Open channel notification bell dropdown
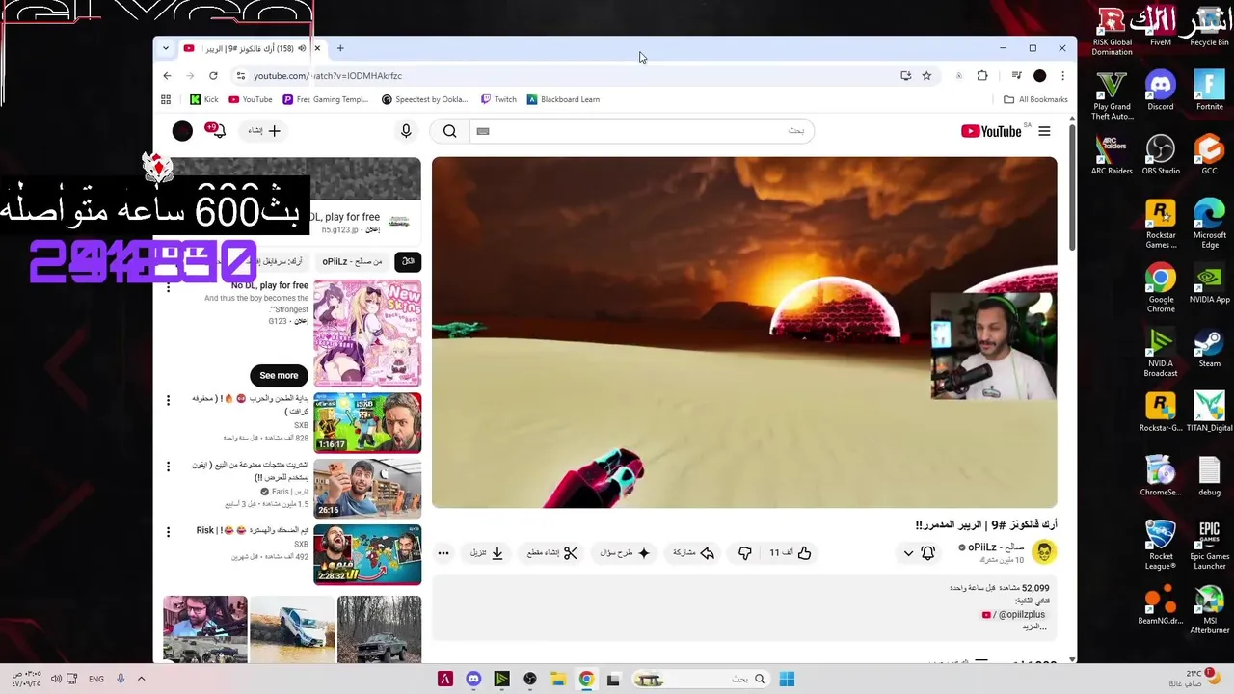 click(918, 552)
